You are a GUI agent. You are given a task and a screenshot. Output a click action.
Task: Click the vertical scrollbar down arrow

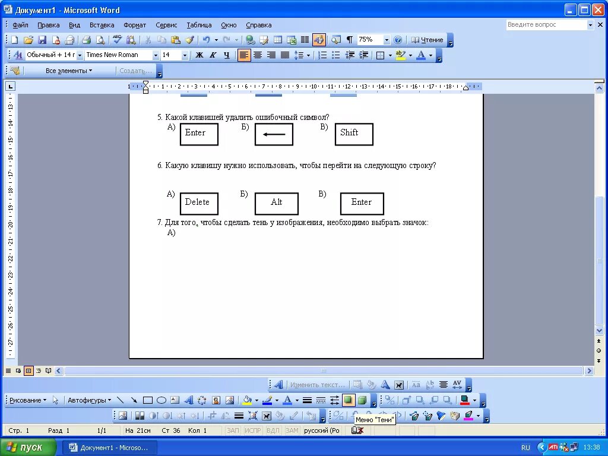[599, 331]
